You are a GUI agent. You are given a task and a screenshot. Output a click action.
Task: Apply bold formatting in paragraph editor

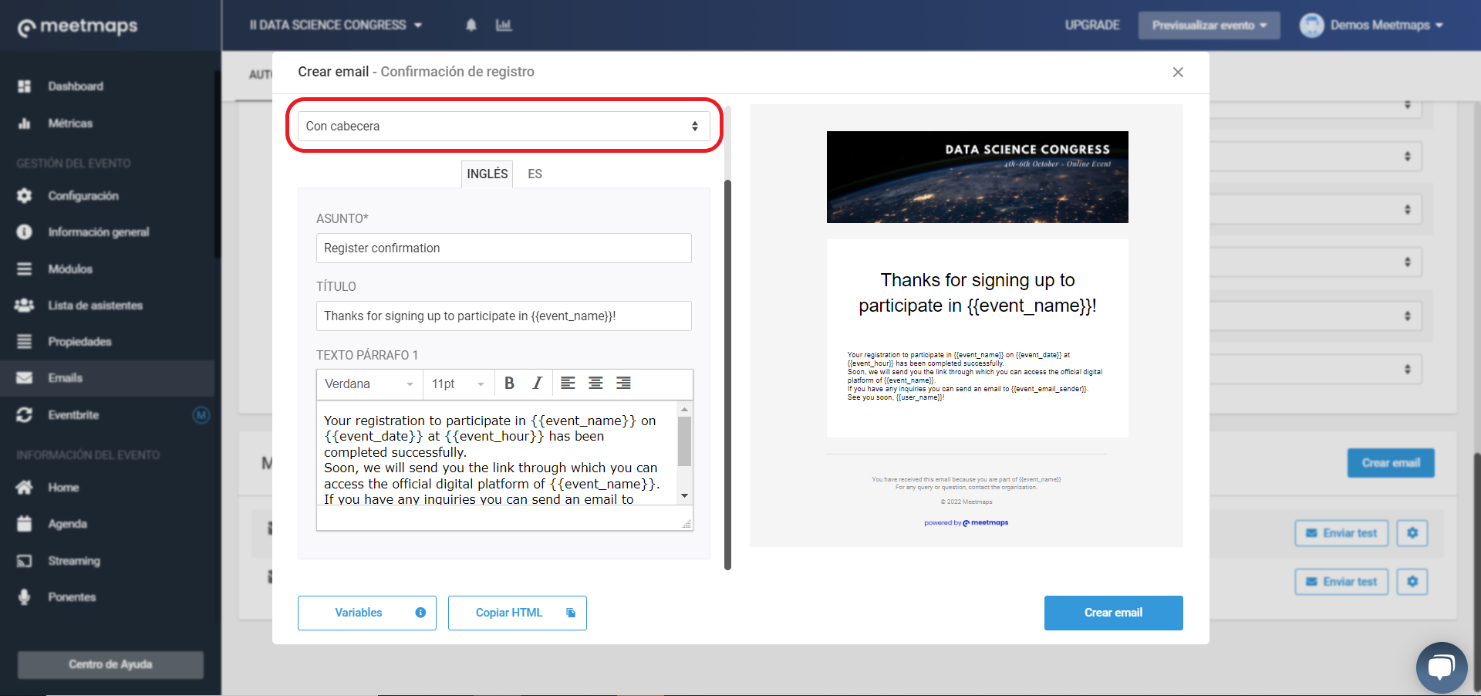509,383
